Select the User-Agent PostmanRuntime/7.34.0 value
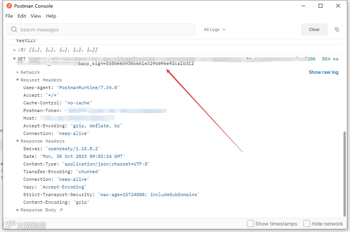 pos(88,88)
